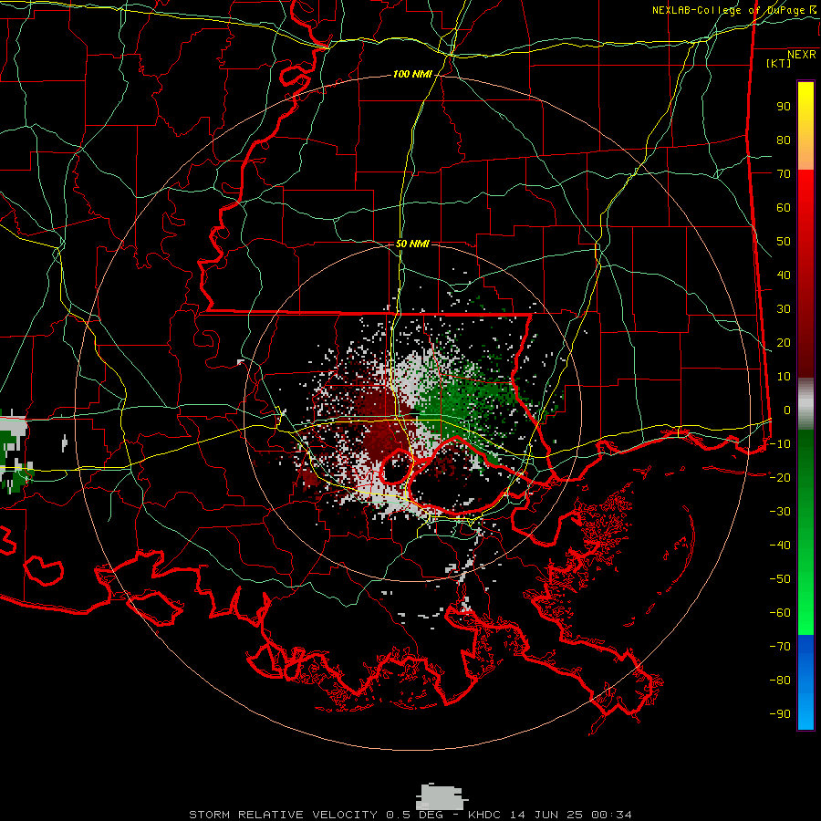Screen dimensions: 821x821
Task: Select the 40 value on the velocity scale
Action: click(784, 275)
